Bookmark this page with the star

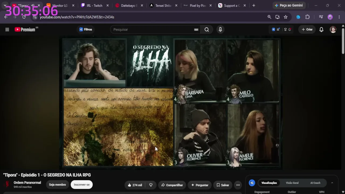coord(286,17)
